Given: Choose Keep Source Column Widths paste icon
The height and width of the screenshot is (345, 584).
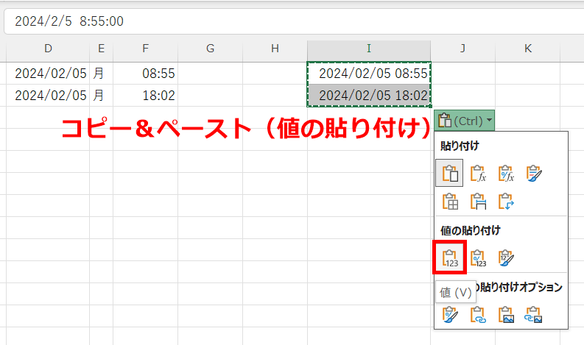Looking at the screenshot, I should click(478, 201).
